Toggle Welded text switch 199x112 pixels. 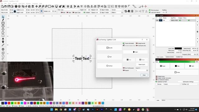[x=85, y=12]
